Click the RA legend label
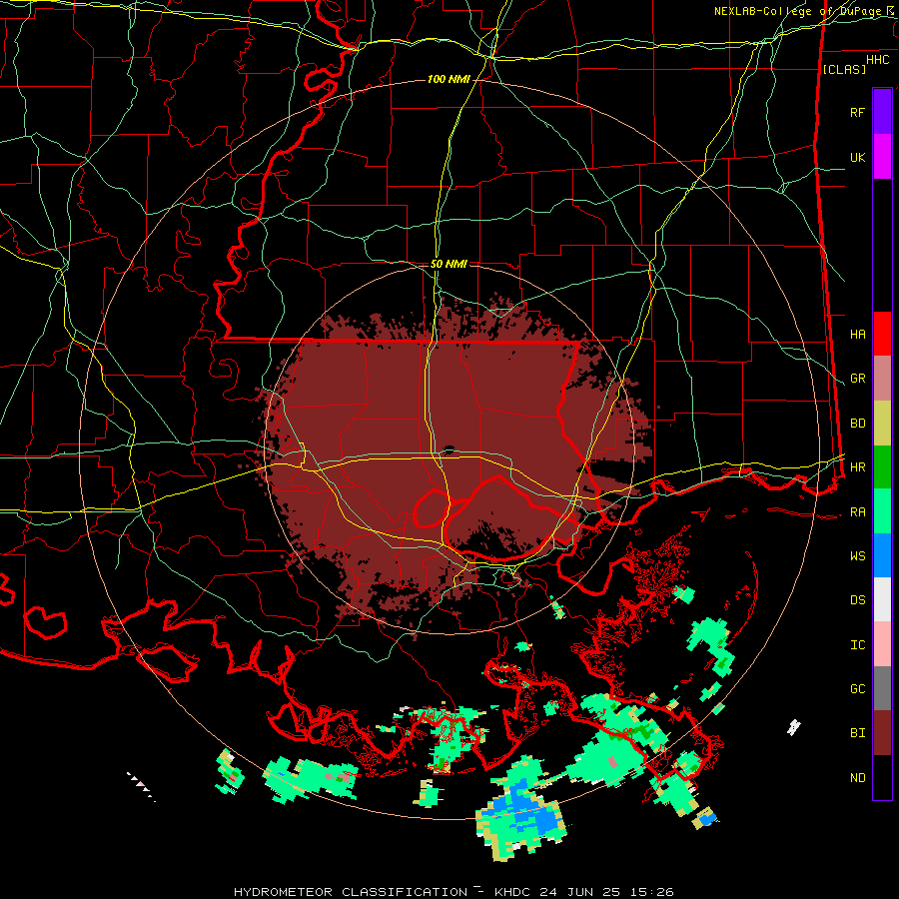This screenshot has height=899, width=899. [857, 512]
